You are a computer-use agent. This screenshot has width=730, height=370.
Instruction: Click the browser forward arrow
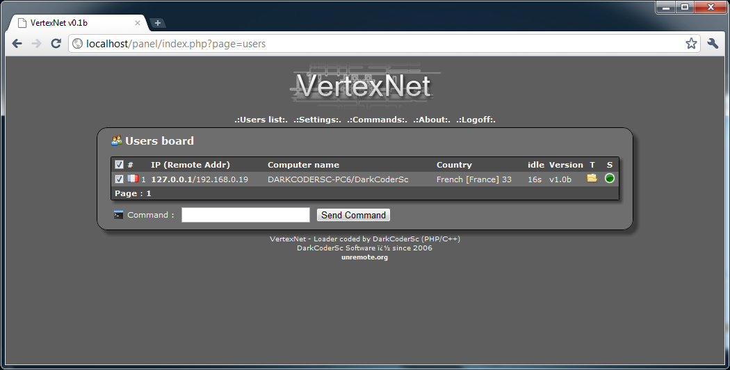[x=36, y=43]
